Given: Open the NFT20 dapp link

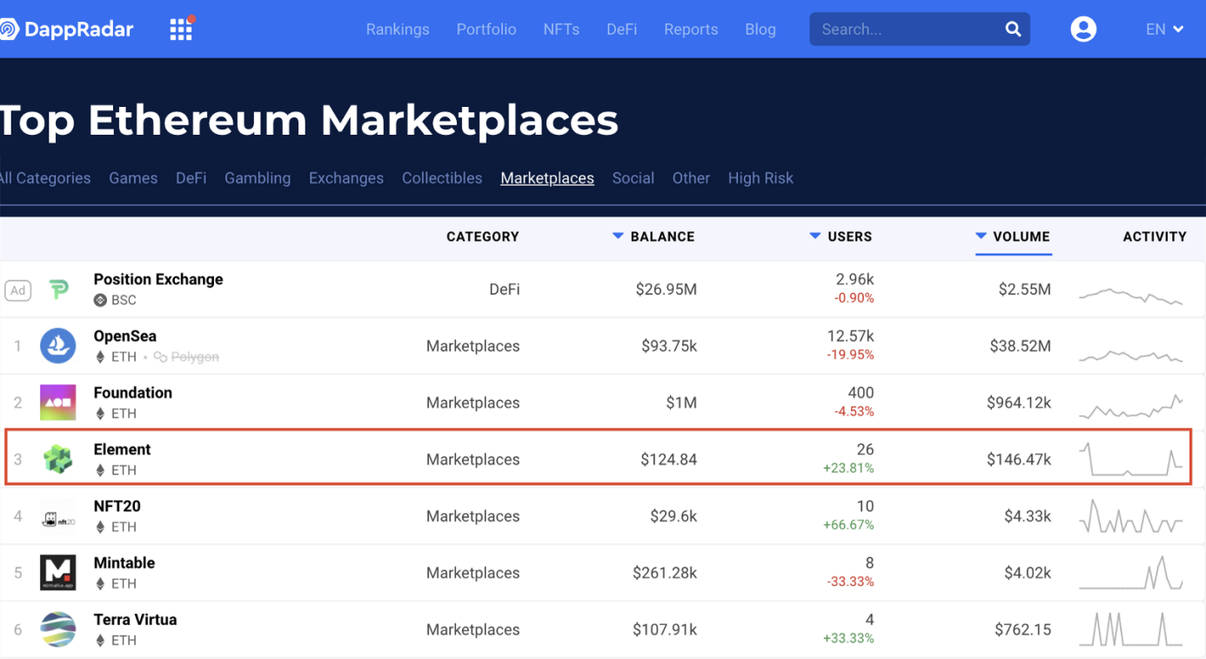Looking at the screenshot, I should click(117, 506).
